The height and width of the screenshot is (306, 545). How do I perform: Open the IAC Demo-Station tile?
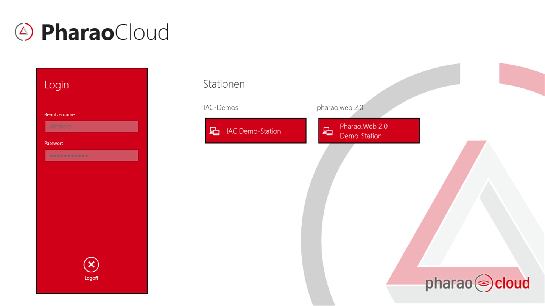pyautogui.click(x=255, y=131)
